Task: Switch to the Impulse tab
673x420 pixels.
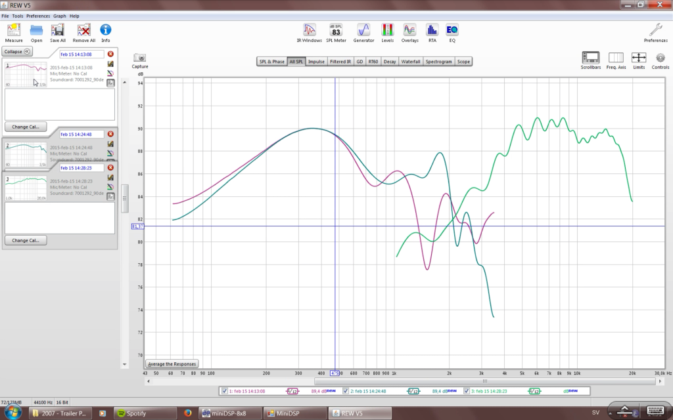Action: click(316, 61)
